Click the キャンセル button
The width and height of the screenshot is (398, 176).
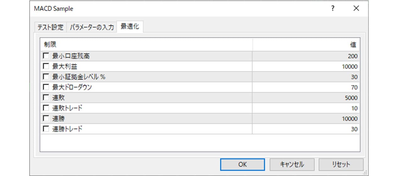292,164
